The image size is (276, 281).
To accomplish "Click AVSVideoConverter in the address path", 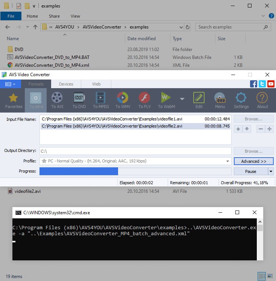I will pos(102,27).
